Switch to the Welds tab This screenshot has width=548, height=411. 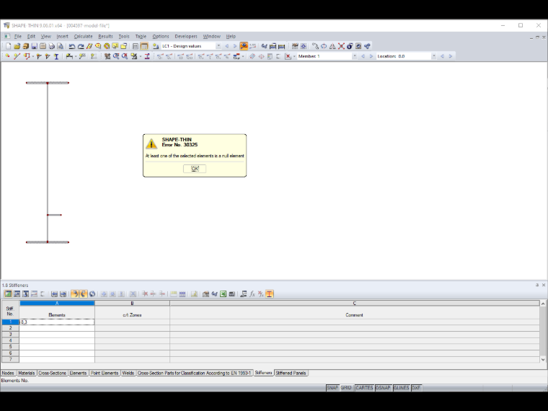click(x=128, y=373)
